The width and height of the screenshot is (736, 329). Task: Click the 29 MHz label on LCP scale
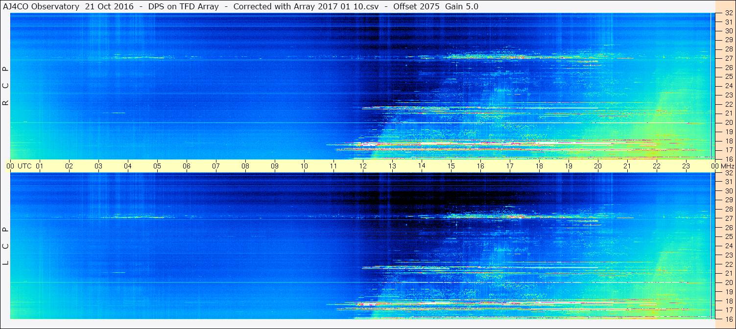coord(729,200)
